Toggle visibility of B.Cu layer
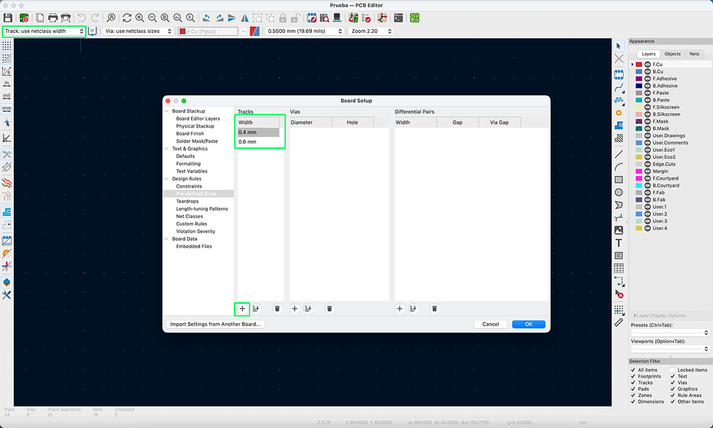 [x=647, y=71]
